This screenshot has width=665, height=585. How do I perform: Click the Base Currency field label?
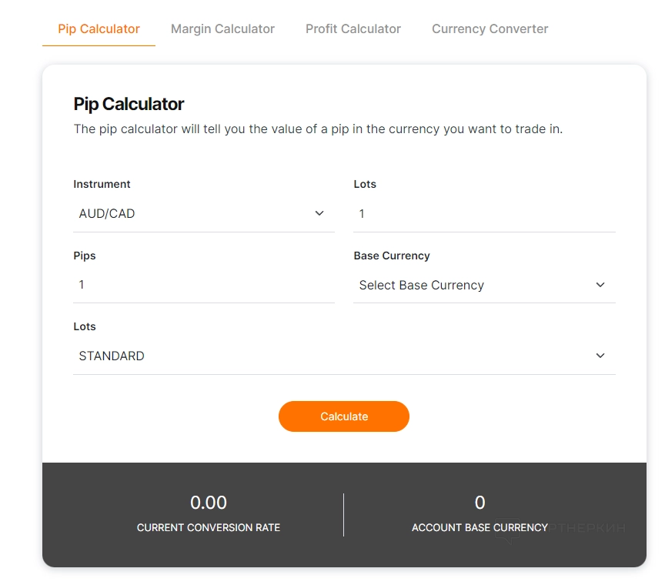[x=391, y=256]
